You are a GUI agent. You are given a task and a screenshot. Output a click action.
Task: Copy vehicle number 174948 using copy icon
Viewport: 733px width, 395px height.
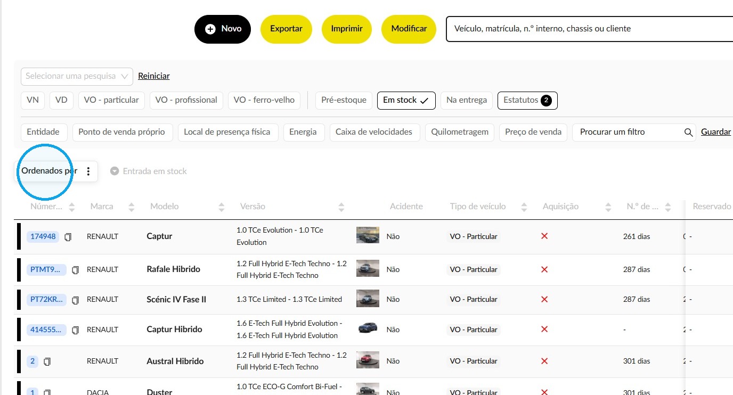pyautogui.click(x=68, y=237)
